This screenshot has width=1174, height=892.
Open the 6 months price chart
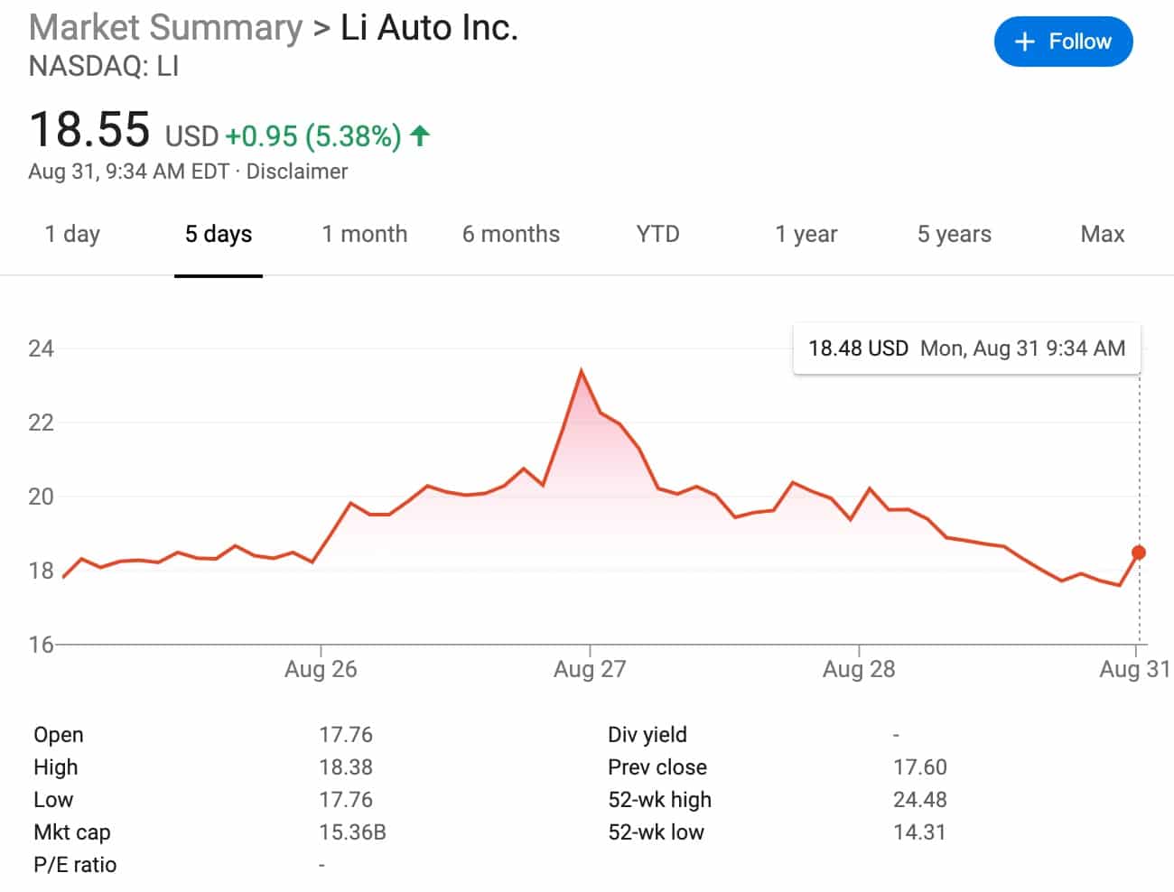[x=510, y=234]
